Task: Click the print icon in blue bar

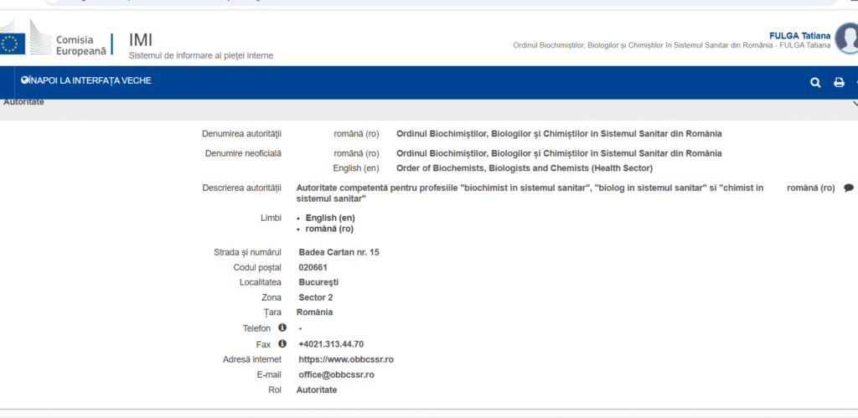Action: [839, 82]
